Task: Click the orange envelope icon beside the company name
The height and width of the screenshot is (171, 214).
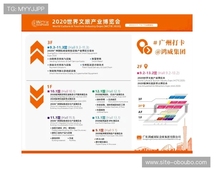Action: click(x=139, y=137)
